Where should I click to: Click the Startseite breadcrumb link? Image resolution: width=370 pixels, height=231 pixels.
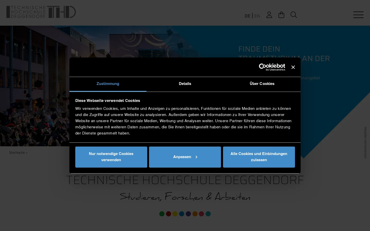(17, 153)
